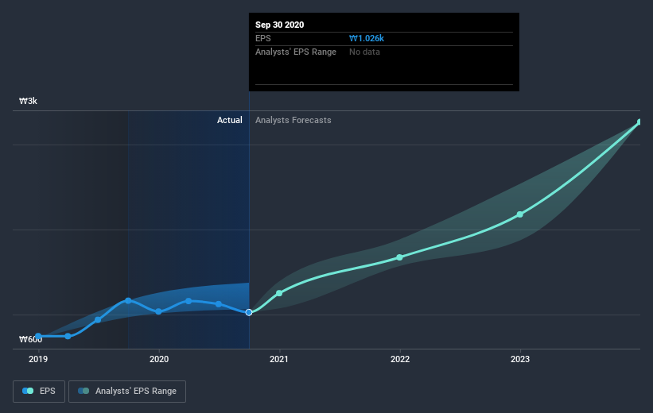Image resolution: width=653 pixels, height=413 pixels.
Task: Click the Actual label
Action: click(230, 120)
